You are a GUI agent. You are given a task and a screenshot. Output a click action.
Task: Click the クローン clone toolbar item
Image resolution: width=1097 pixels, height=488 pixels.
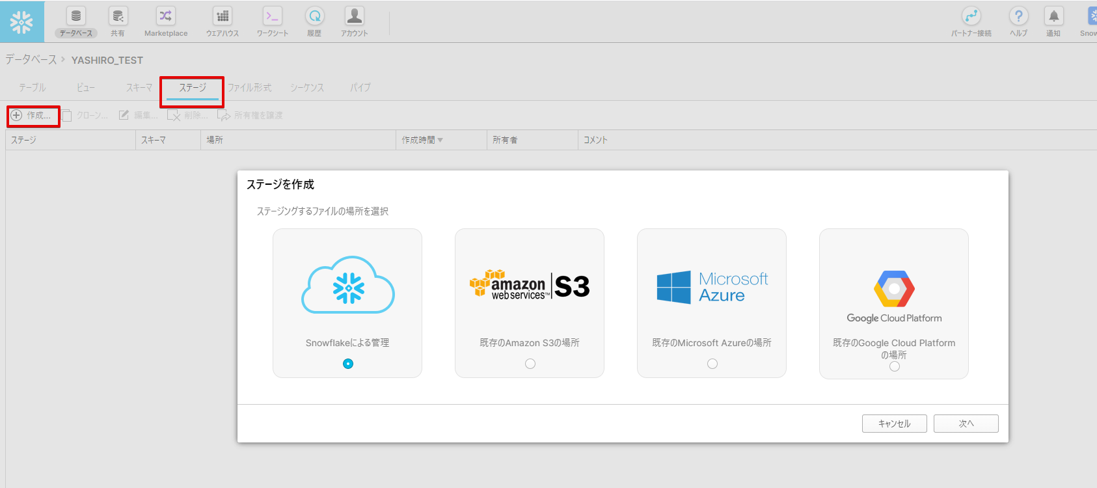(x=85, y=115)
